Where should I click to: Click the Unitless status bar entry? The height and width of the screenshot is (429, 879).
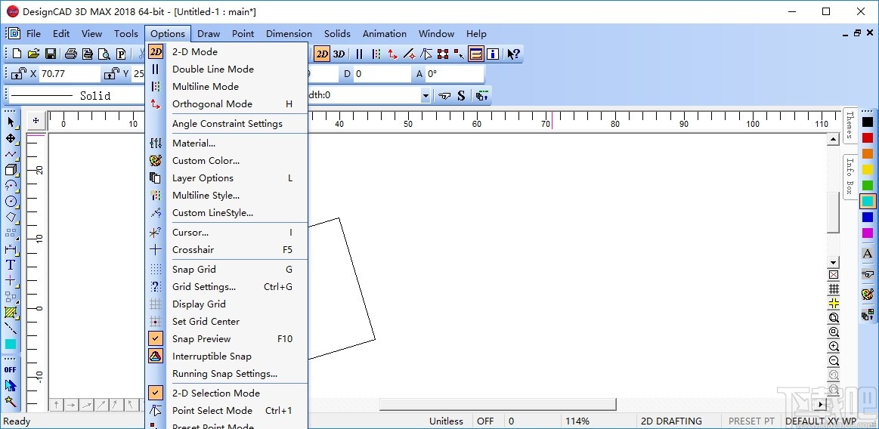[446, 421]
